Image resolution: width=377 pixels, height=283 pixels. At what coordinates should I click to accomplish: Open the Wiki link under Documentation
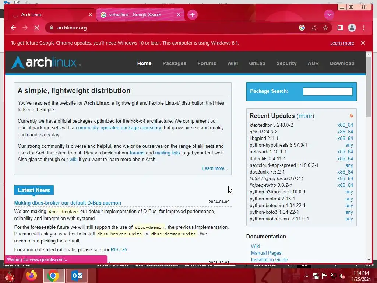pos(256,246)
